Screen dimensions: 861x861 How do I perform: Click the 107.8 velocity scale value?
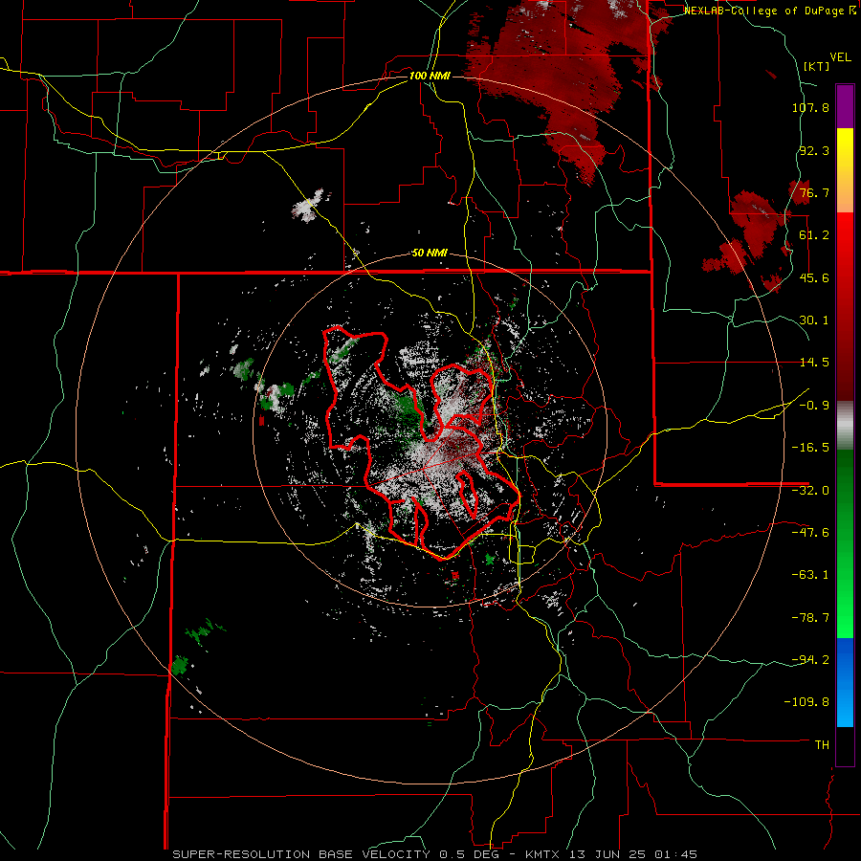coord(810,107)
